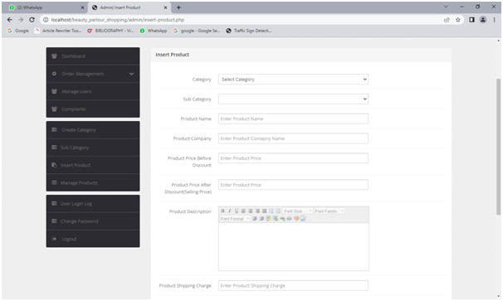
Task: Open the Select Category dropdown
Action: [x=293, y=79]
